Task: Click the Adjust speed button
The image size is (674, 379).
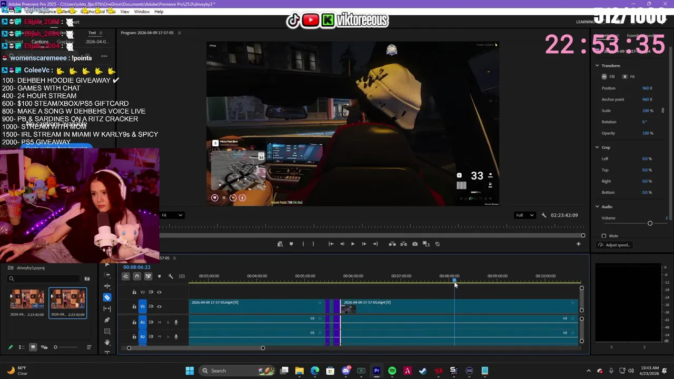Action: tap(614, 245)
